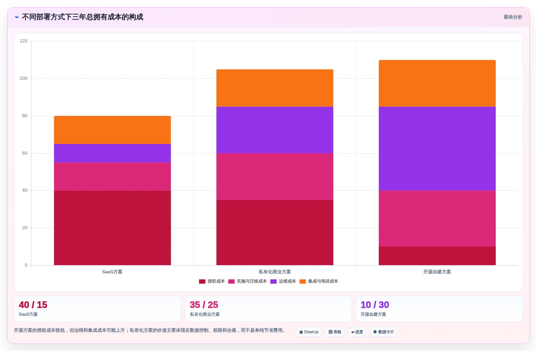The image size is (537, 351).
Task: Click the SaaS方案 purple 运维成本 segment
Action: point(112,153)
